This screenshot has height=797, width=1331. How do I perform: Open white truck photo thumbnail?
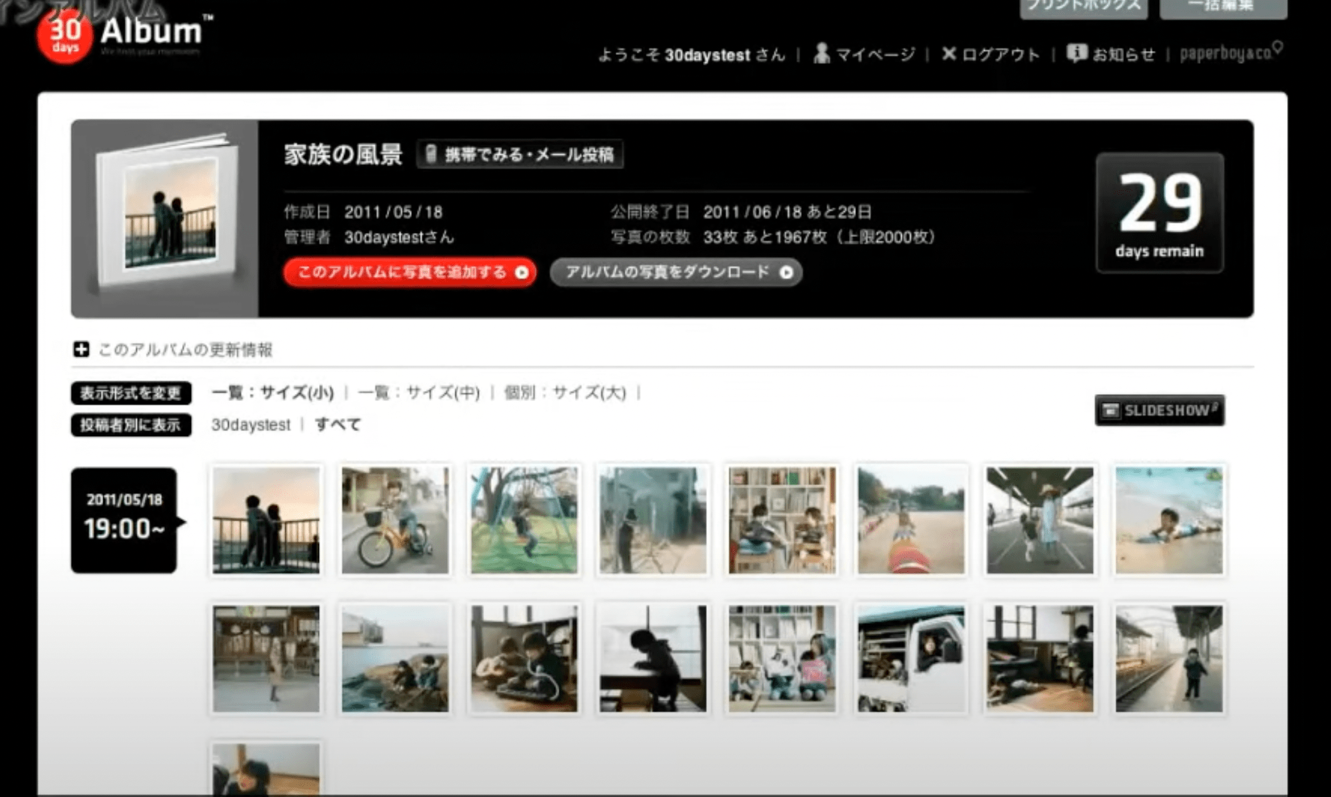tap(911, 658)
